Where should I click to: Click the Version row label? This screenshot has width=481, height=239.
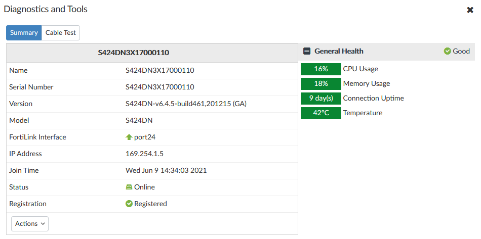(x=21, y=104)
